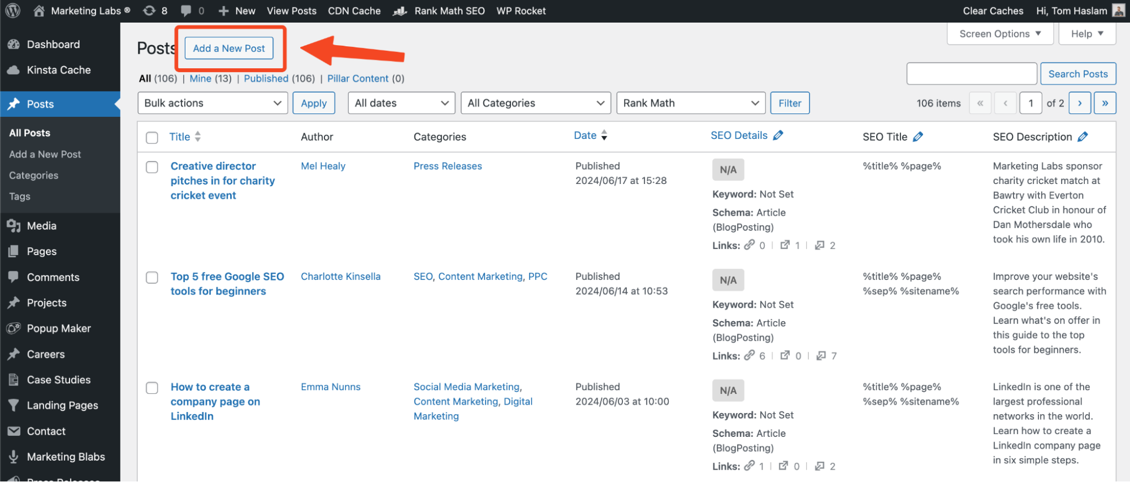Expand the Screen Options panel
Screen dimensions: 1130x482
click(x=1000, y=34)
